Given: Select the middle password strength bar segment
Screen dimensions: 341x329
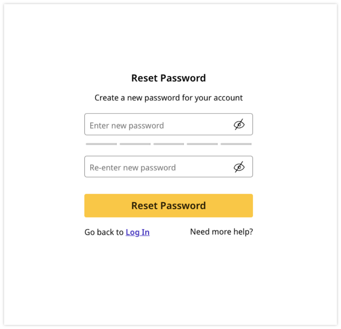Looking at the screenshot, I should [169, 144].
